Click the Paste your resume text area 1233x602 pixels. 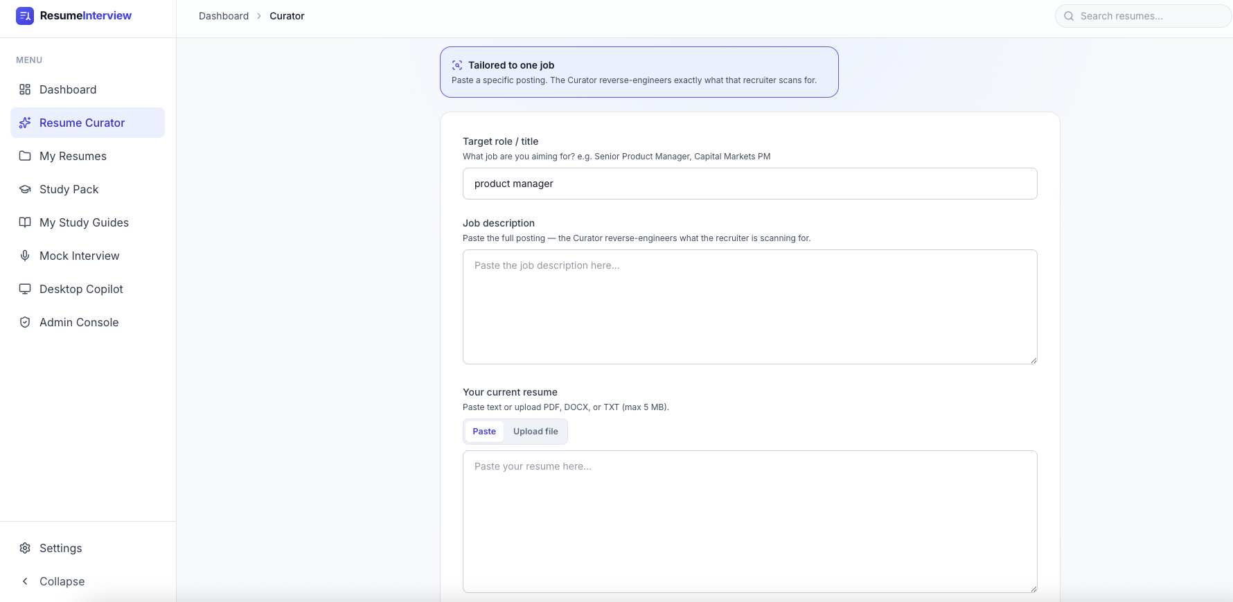pos(749,522)
